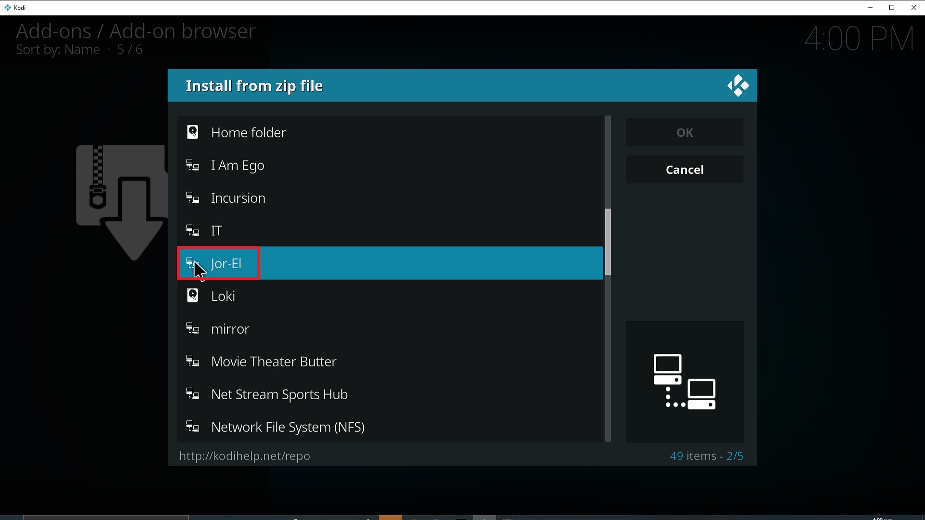Click the network icon beside Incursion
Image resolution: width=925 pixels, height=520 pixels.
(x=193, y=198)
